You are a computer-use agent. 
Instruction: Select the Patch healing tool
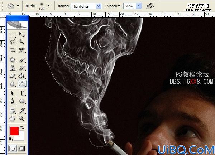click(x=13, y=60)
